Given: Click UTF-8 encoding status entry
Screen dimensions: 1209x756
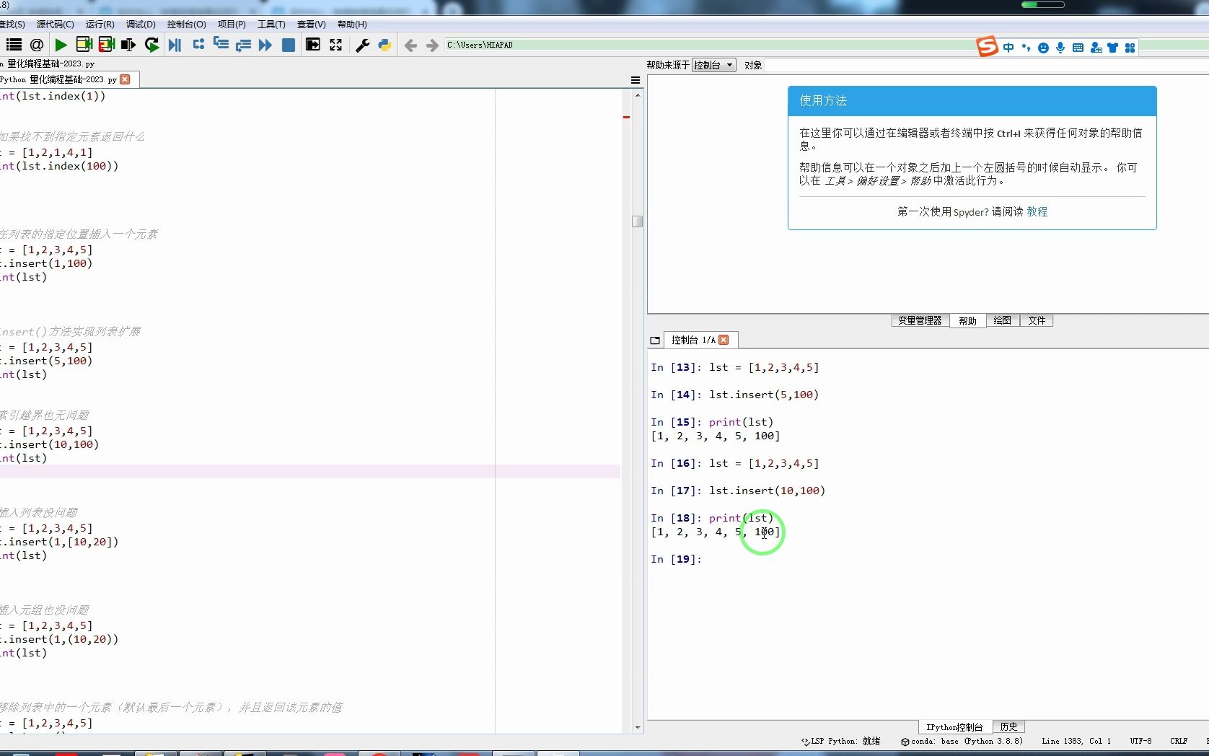Looking at the screenshot, I should [x=1140, y=741].
